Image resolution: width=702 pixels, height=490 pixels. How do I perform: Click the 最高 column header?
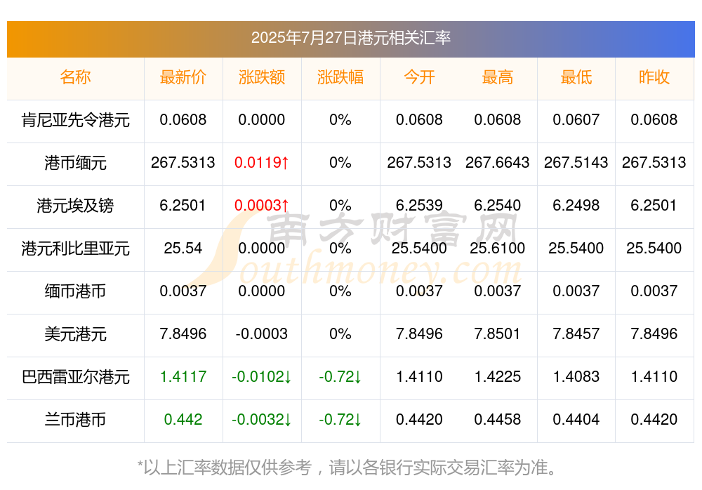coord(498,77)
